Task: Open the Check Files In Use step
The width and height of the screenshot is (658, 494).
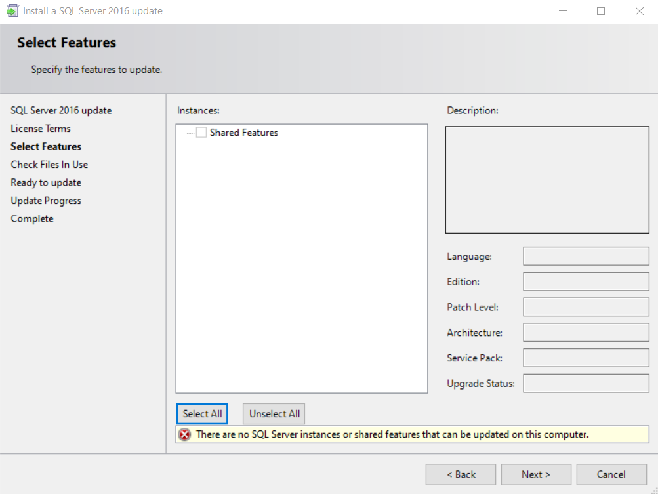Action: (49, 165)
